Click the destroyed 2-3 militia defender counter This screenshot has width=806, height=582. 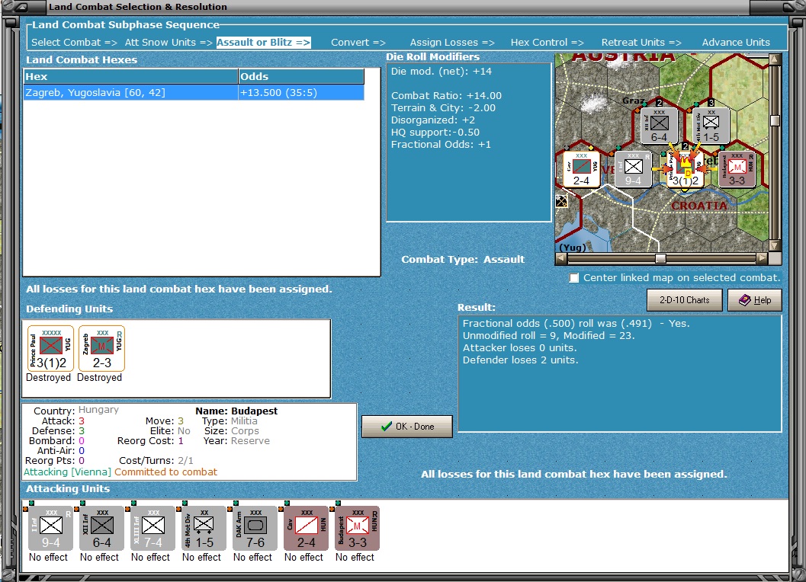(x=100, y=347)
